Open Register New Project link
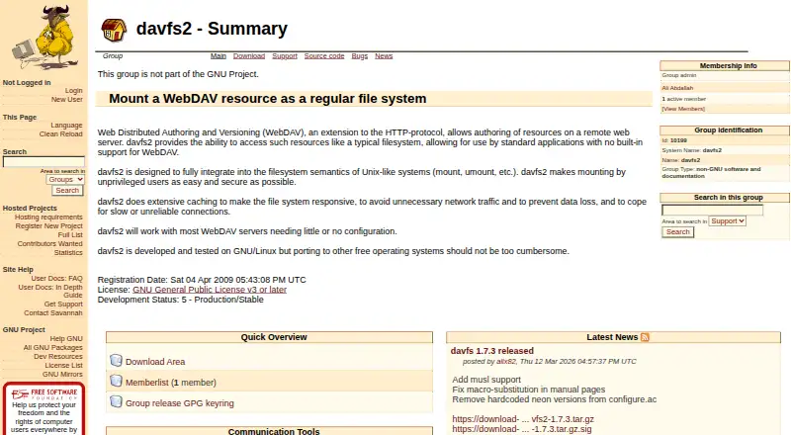This screenshot has height=435, width=791. tap(48, 226)
